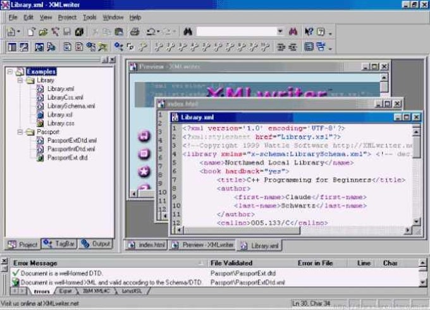Screen dimensions: 430x310
Task: Select Library.css in project tree
Action: (x=61, y=123)
